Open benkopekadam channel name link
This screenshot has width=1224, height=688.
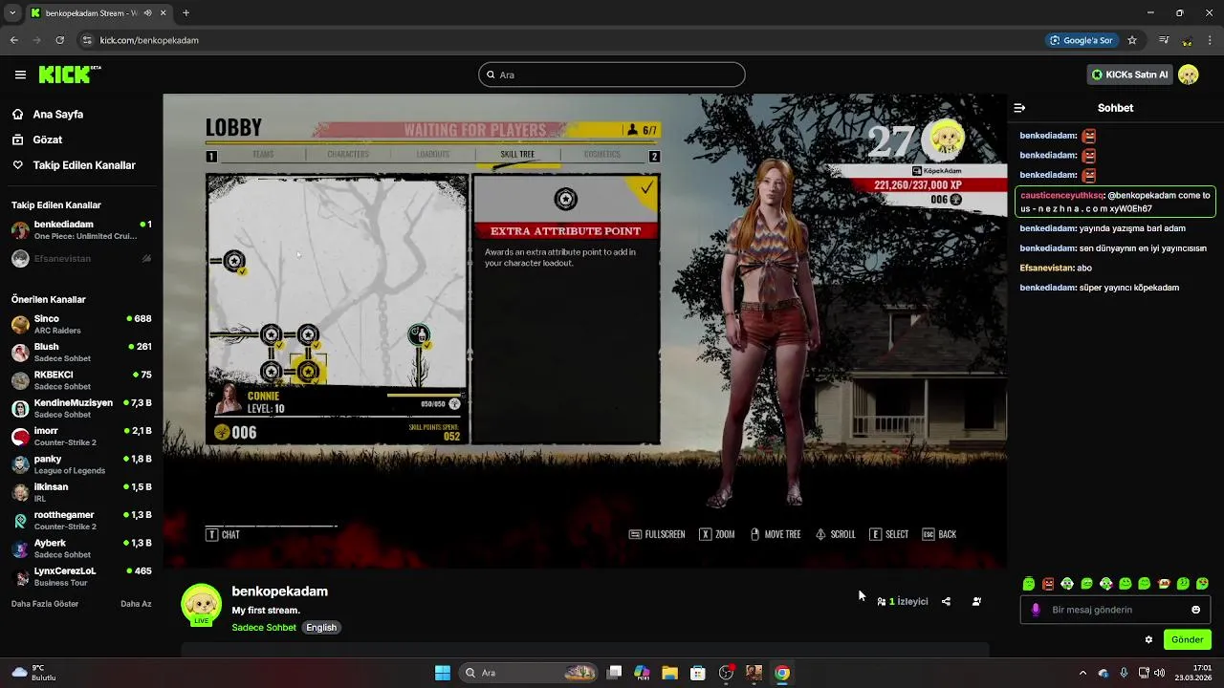click(x=280, y=591)
